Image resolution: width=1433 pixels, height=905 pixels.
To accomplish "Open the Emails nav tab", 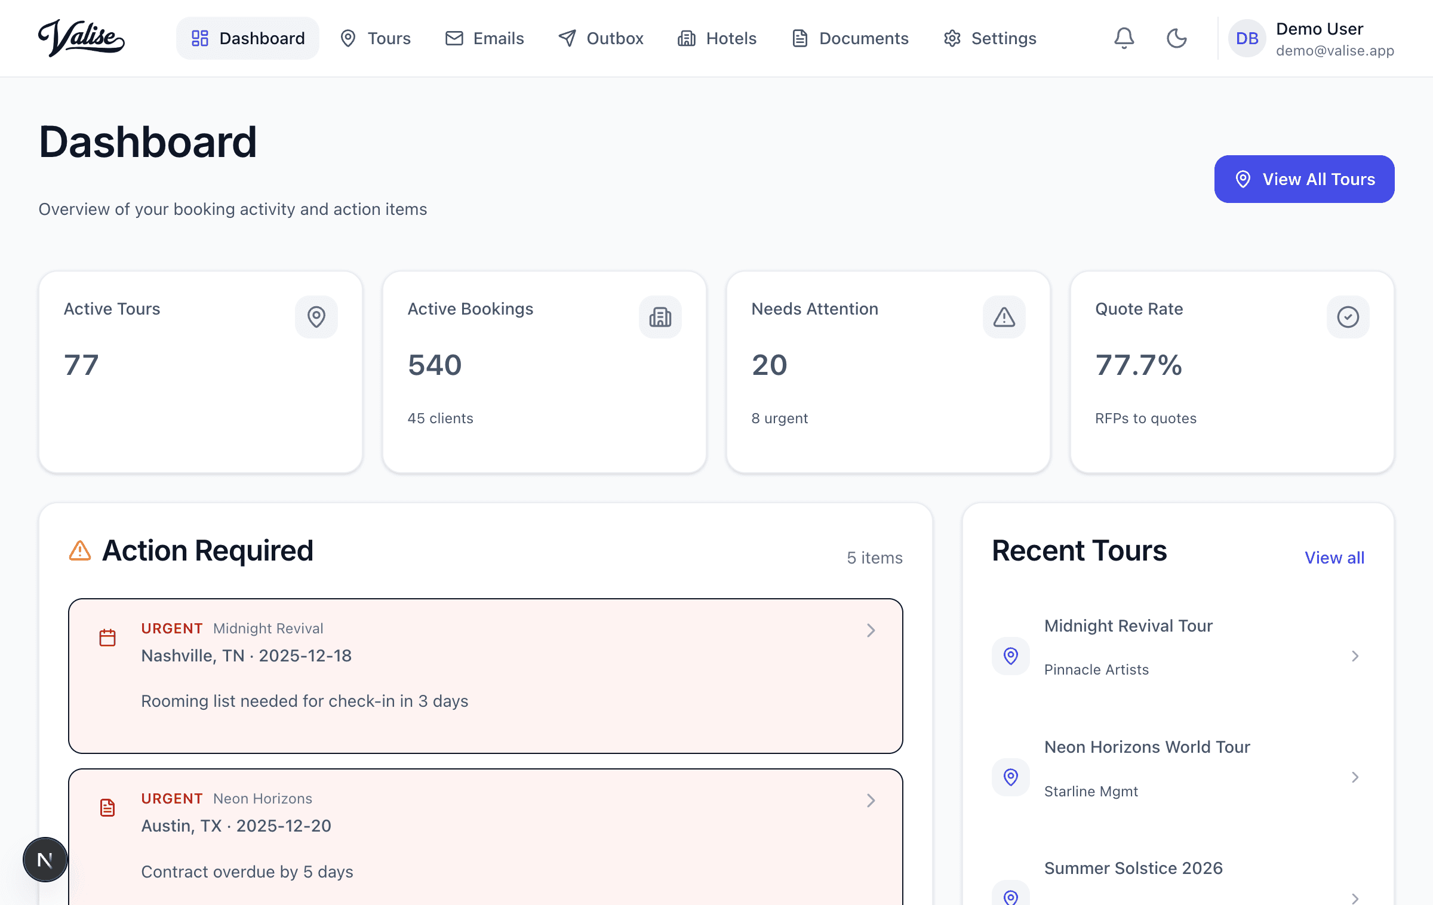I will (x=484, y=38).
